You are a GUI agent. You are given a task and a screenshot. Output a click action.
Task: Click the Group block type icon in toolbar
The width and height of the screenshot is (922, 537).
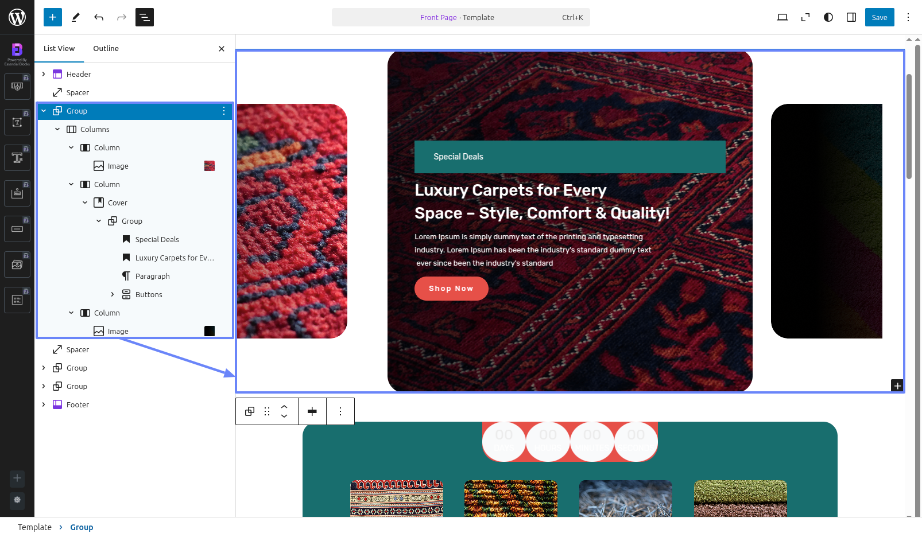pos(250,411)
